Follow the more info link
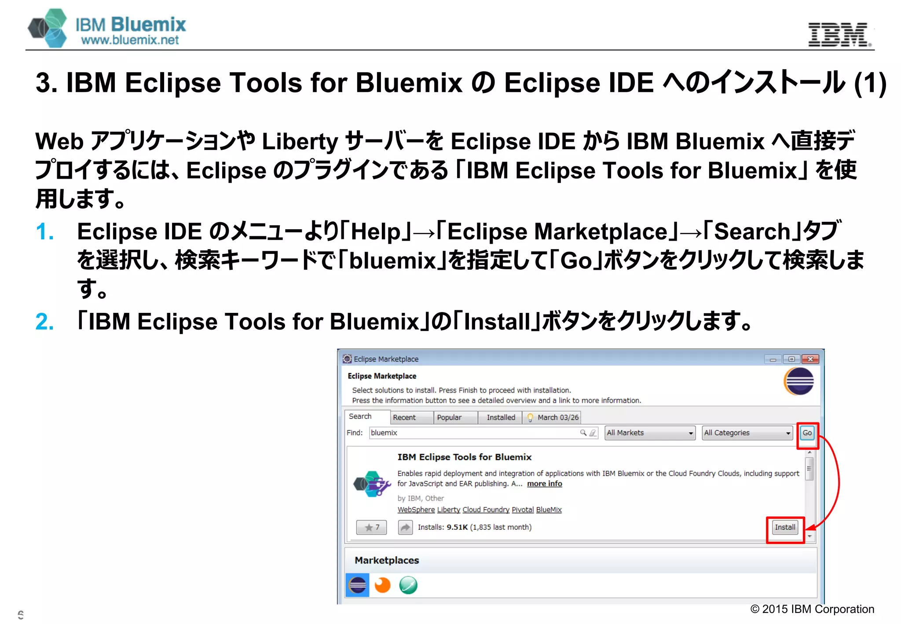The width and height of the screenshot is (901, 624). coord(545,484)
